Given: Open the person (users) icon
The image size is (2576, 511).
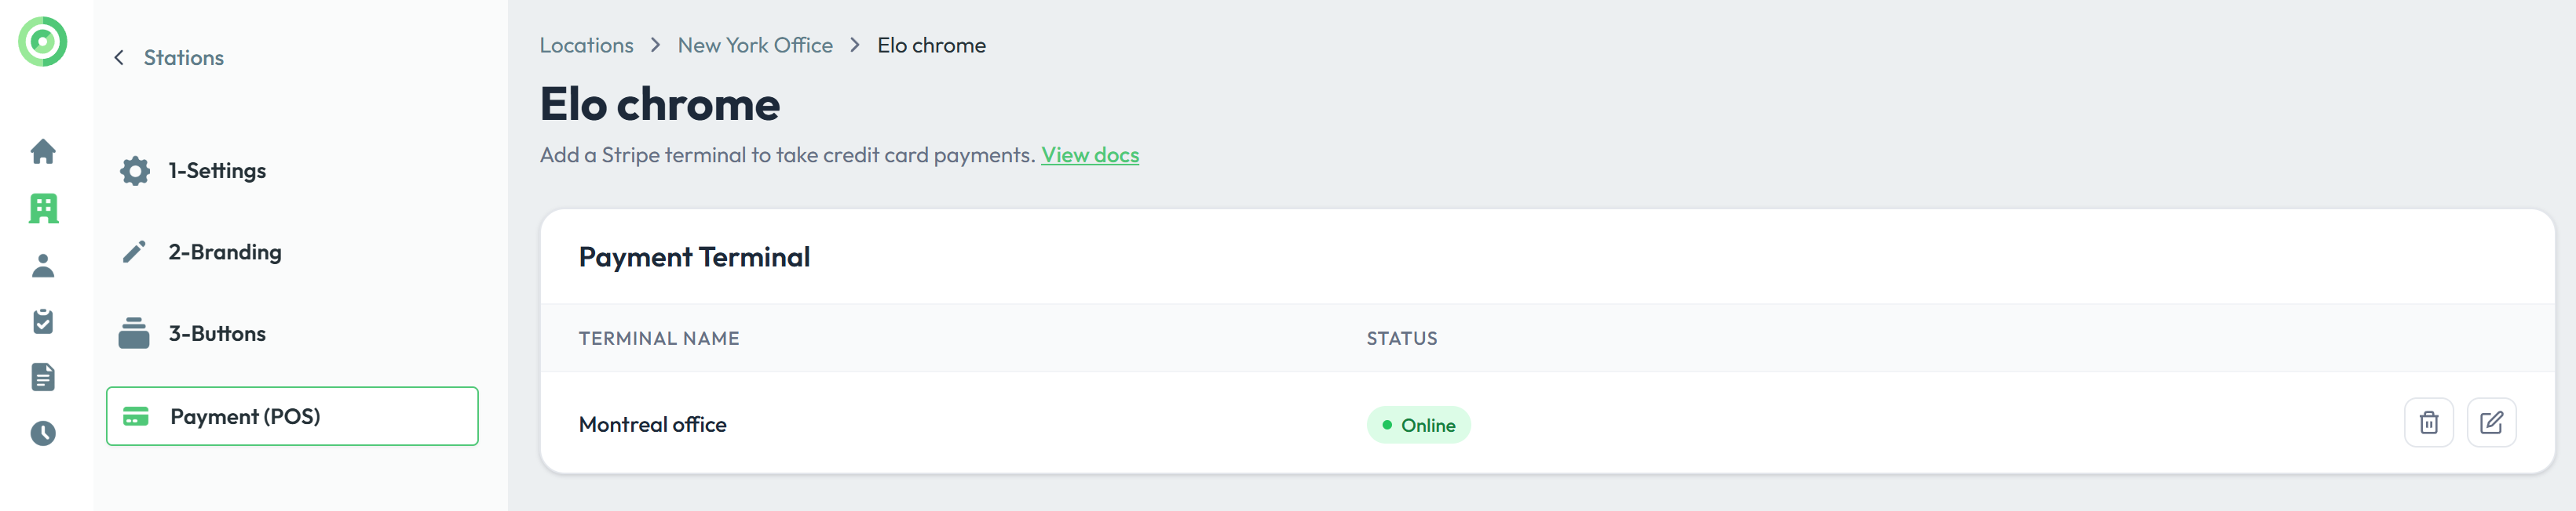Looking at the screenshot, I should click(43, 266).
